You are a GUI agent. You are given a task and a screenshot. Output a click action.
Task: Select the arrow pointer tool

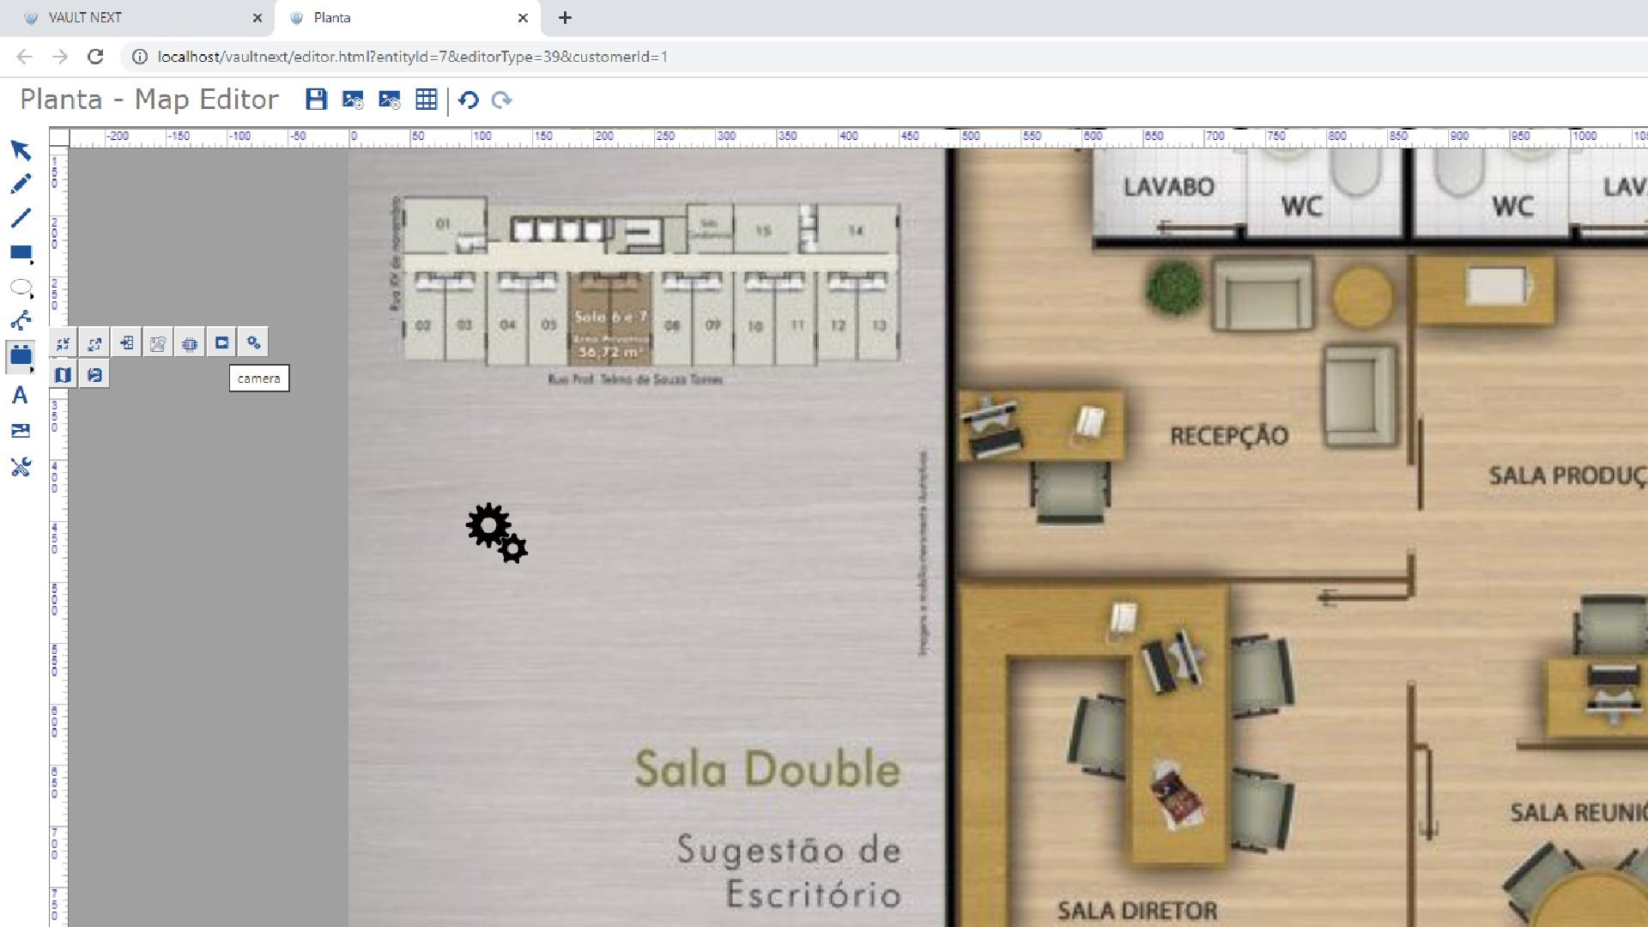(21, 151)
